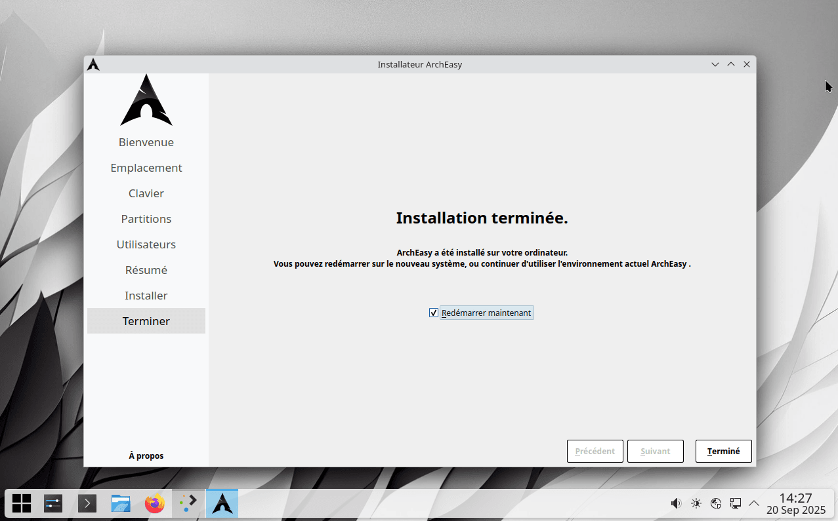The image size is (838, 521).
Task: Uncheck the 'Redémarrer maintenant' checkbox
Action: coord(434,313)
